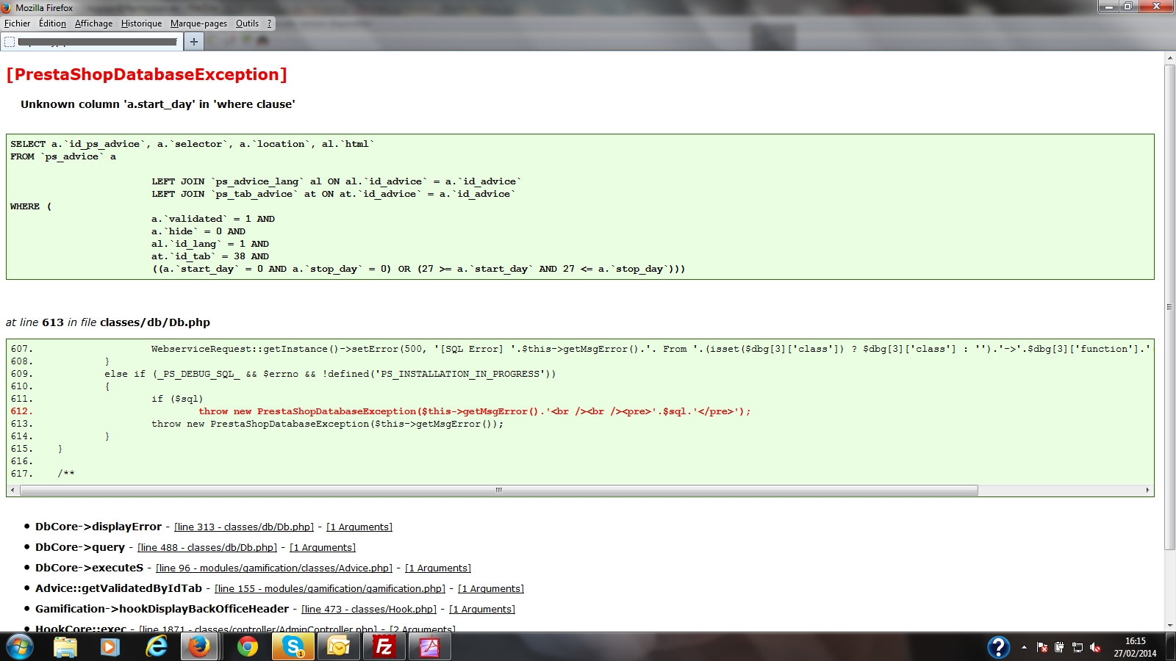Click code box scroll-left arrow
This screenshot has height=661, width=1176.
click(12, 490)
